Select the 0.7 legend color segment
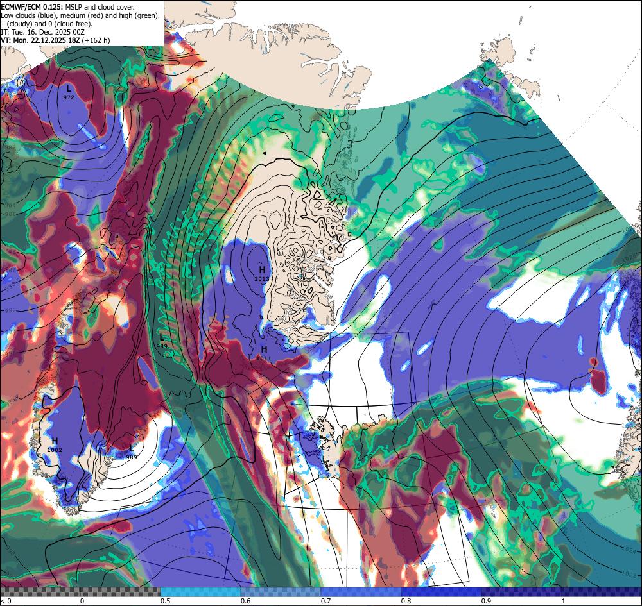 tap(361, 592)
